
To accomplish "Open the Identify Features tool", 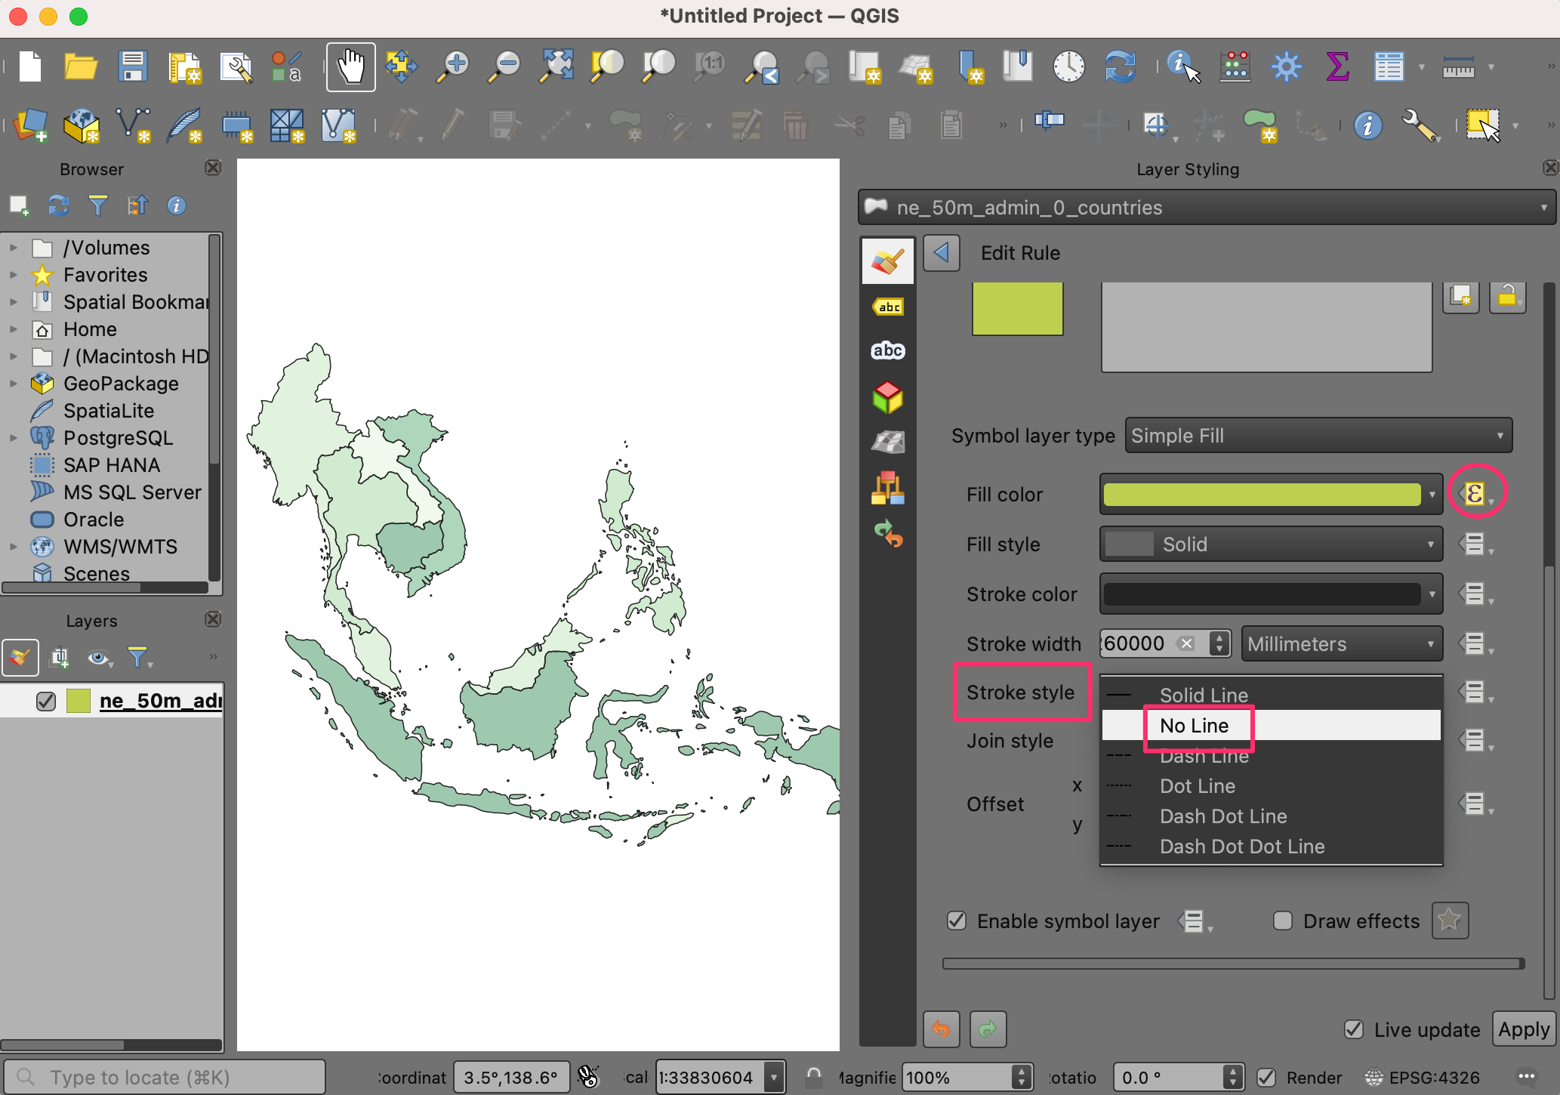I will pos(1182,67).
